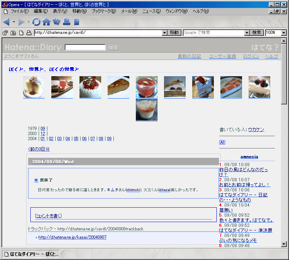Click the ログイン link
The width and height of the screenshot is (289, 260).
point(251,56)
